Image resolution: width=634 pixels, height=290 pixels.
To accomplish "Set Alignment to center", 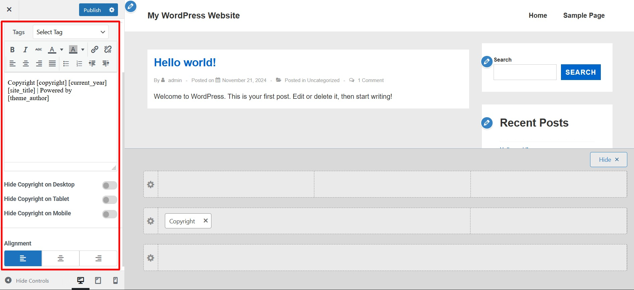I will tap(61, 259).
